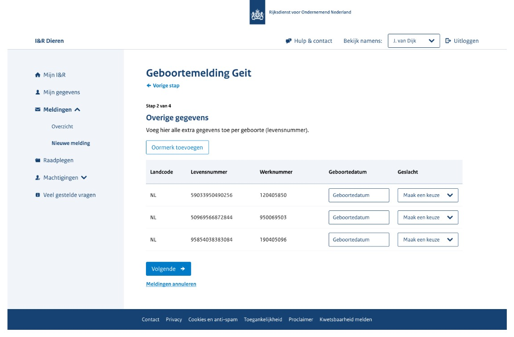Click the Volgende button
The height and width of the screenshot is (337, 514).
click(168, 269)
